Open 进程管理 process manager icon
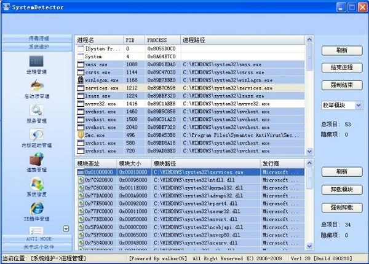Screen dimensions: 369x264 (36, 63)
